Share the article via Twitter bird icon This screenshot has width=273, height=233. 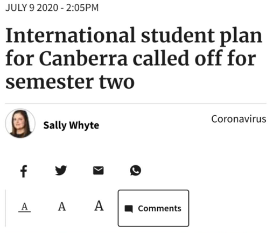(x=61, y=170)
